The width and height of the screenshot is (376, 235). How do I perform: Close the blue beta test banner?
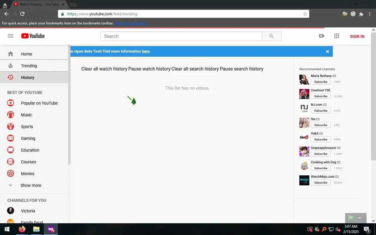click(328, 51)
